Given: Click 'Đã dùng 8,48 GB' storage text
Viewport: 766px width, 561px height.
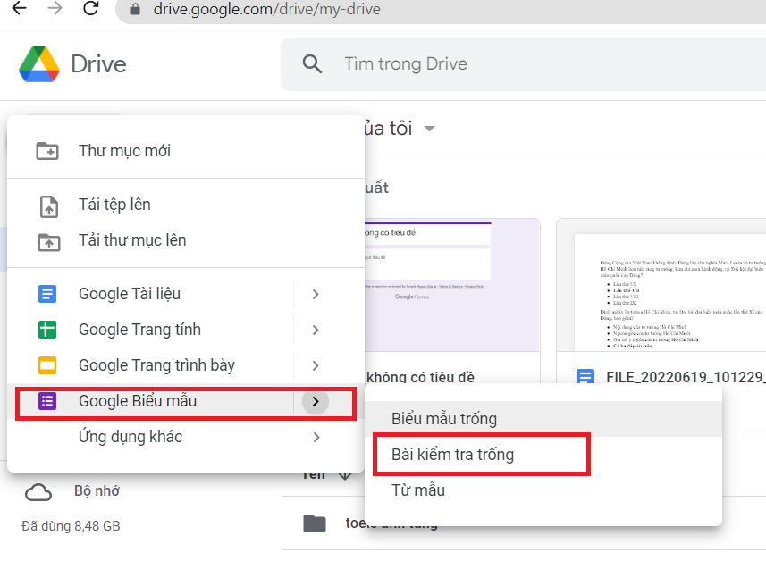Looking at the screenshot, I should pyautogui.click(x=71, y=526).
